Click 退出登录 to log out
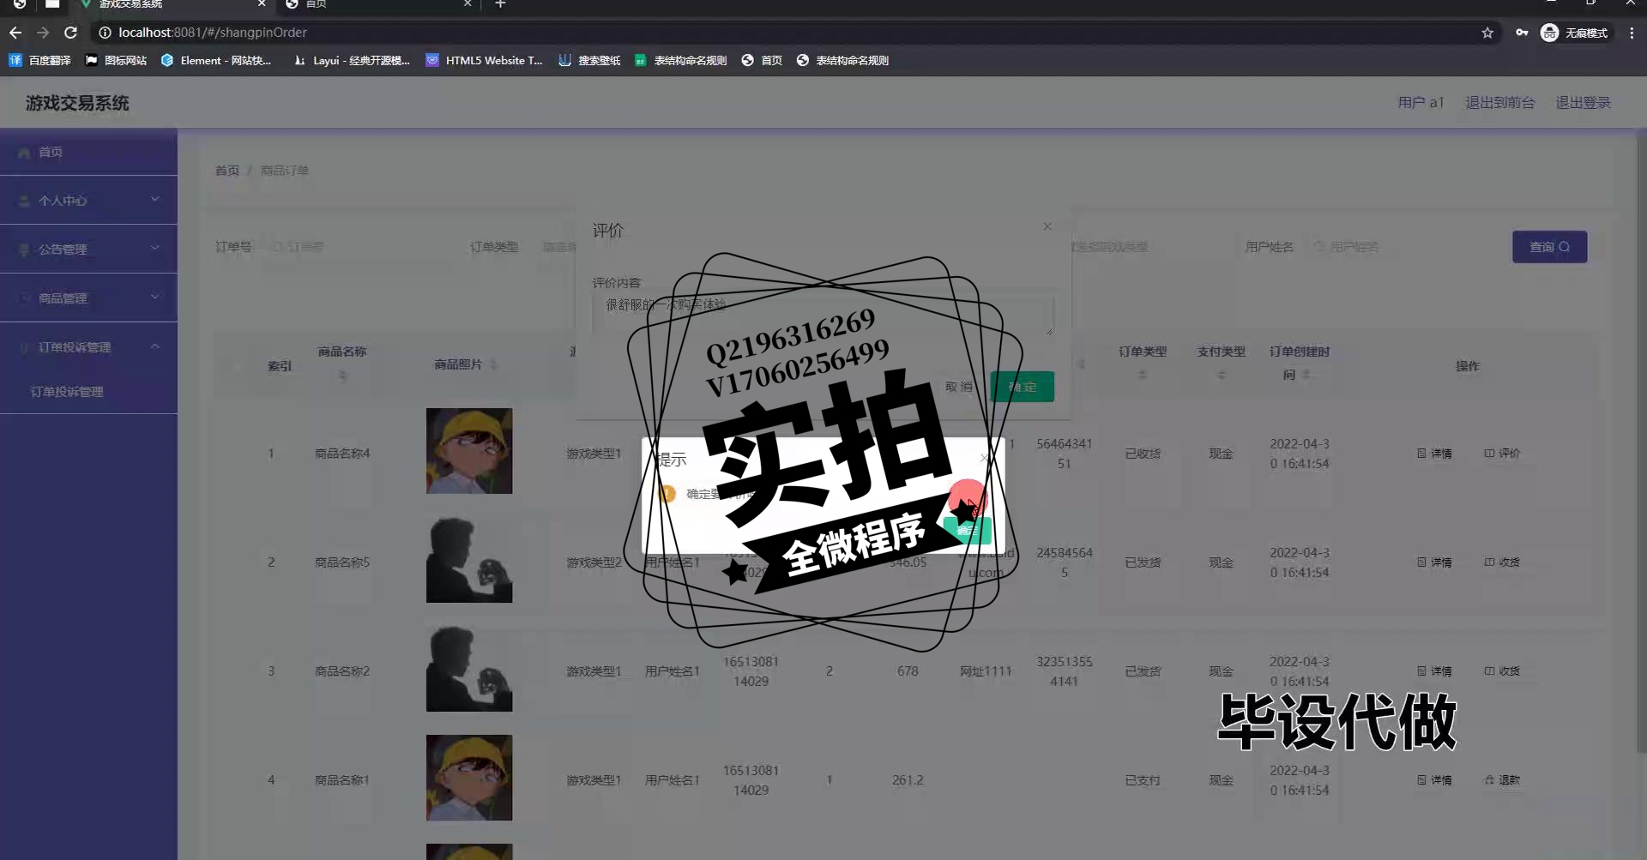This screenshot has width=1647, height=860. (1583, 103)
